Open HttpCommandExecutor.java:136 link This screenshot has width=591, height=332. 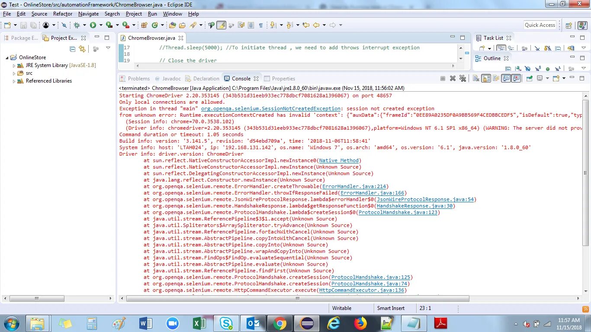coord(362,290)
